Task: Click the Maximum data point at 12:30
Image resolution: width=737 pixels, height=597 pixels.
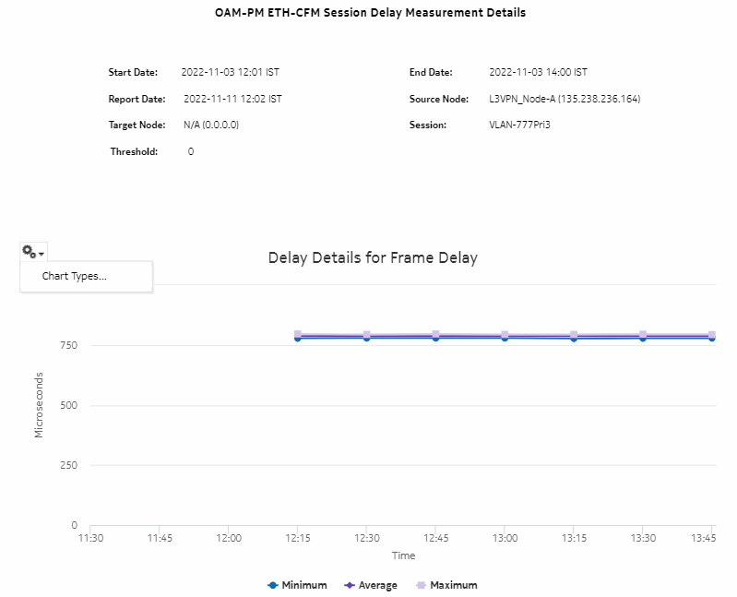Action: [366, 335]
